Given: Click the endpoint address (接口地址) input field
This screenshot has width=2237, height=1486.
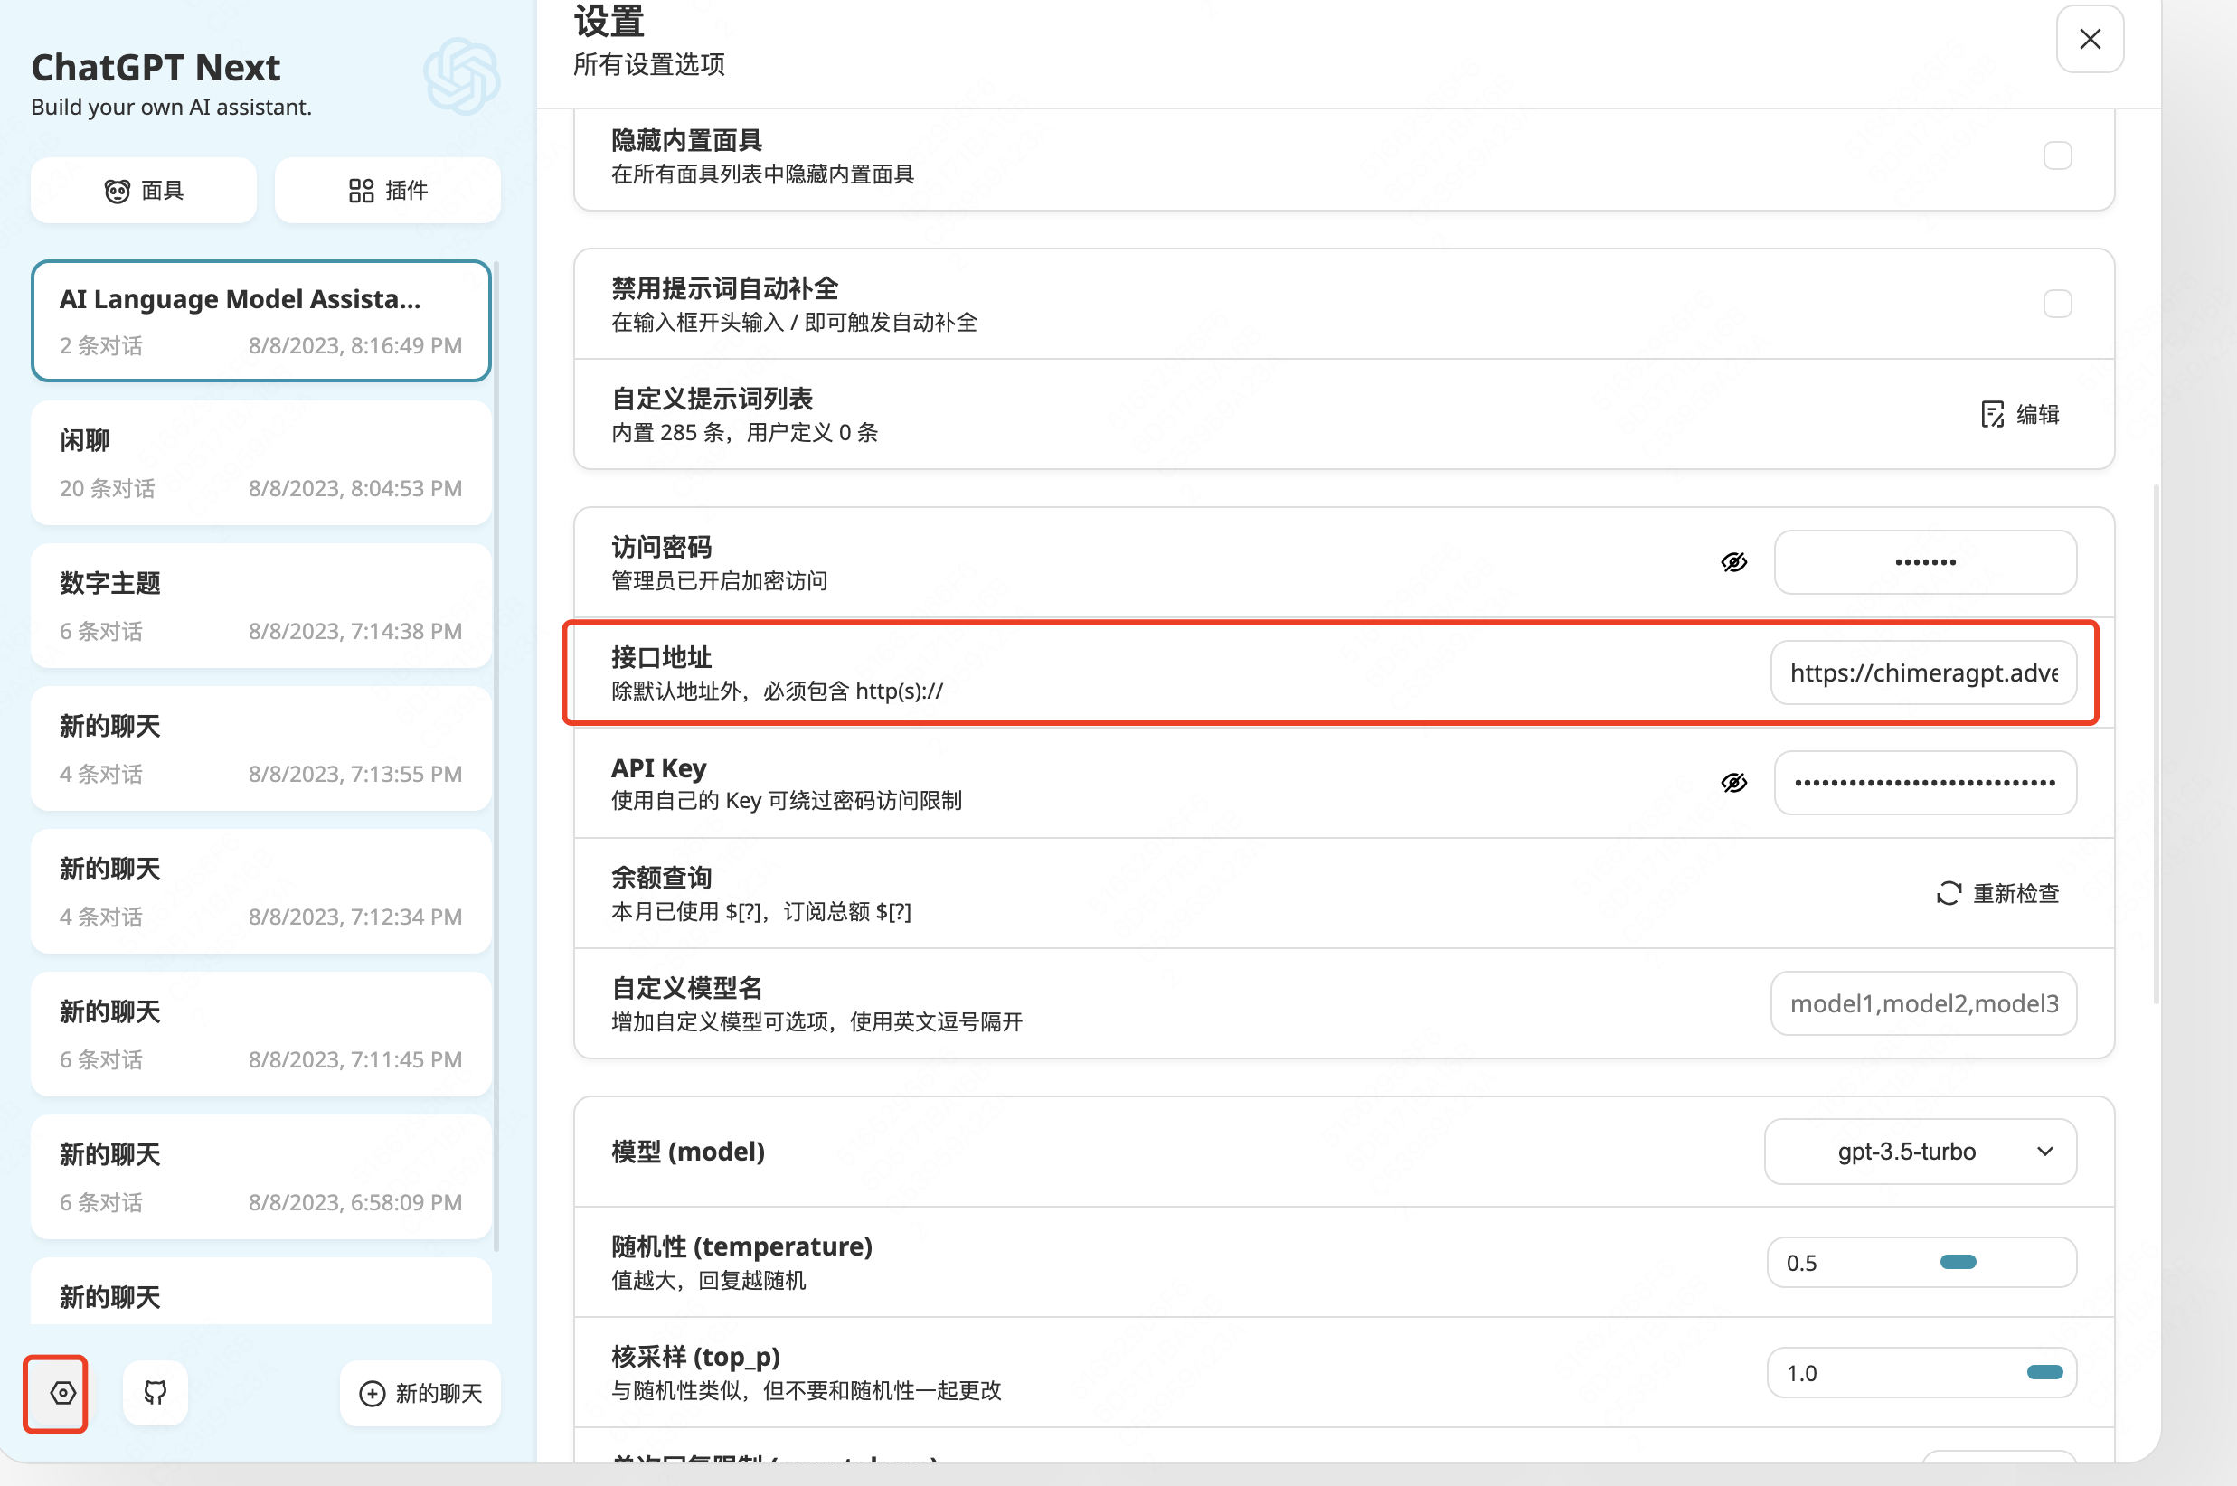Looking at the screenshot, I should coord(1922,672).
